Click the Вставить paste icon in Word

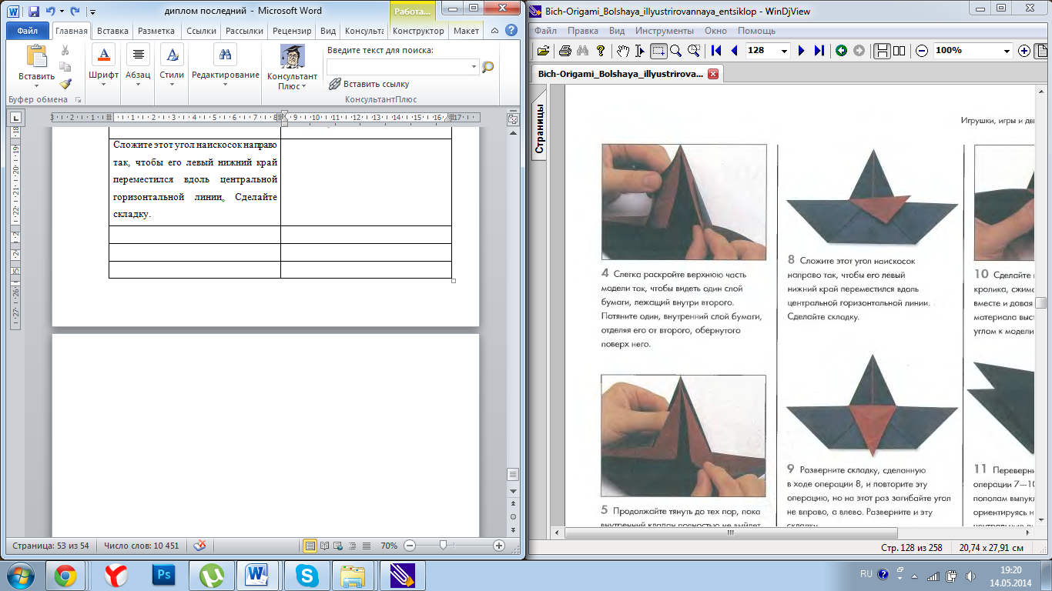click(x=36, y=57)
